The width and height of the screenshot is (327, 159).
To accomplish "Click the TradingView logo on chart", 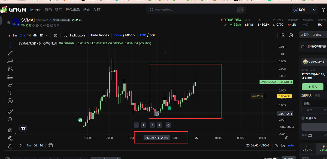I will tap(23, 129).
